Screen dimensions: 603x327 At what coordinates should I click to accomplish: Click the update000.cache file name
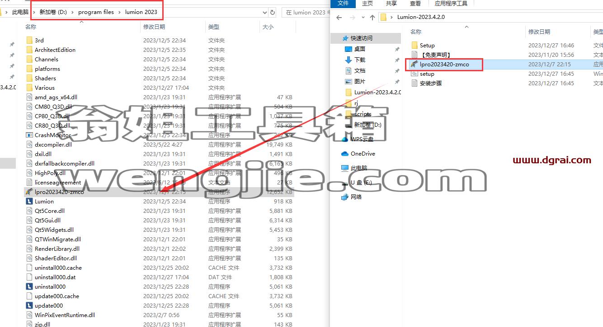click(x=57, y=296)
